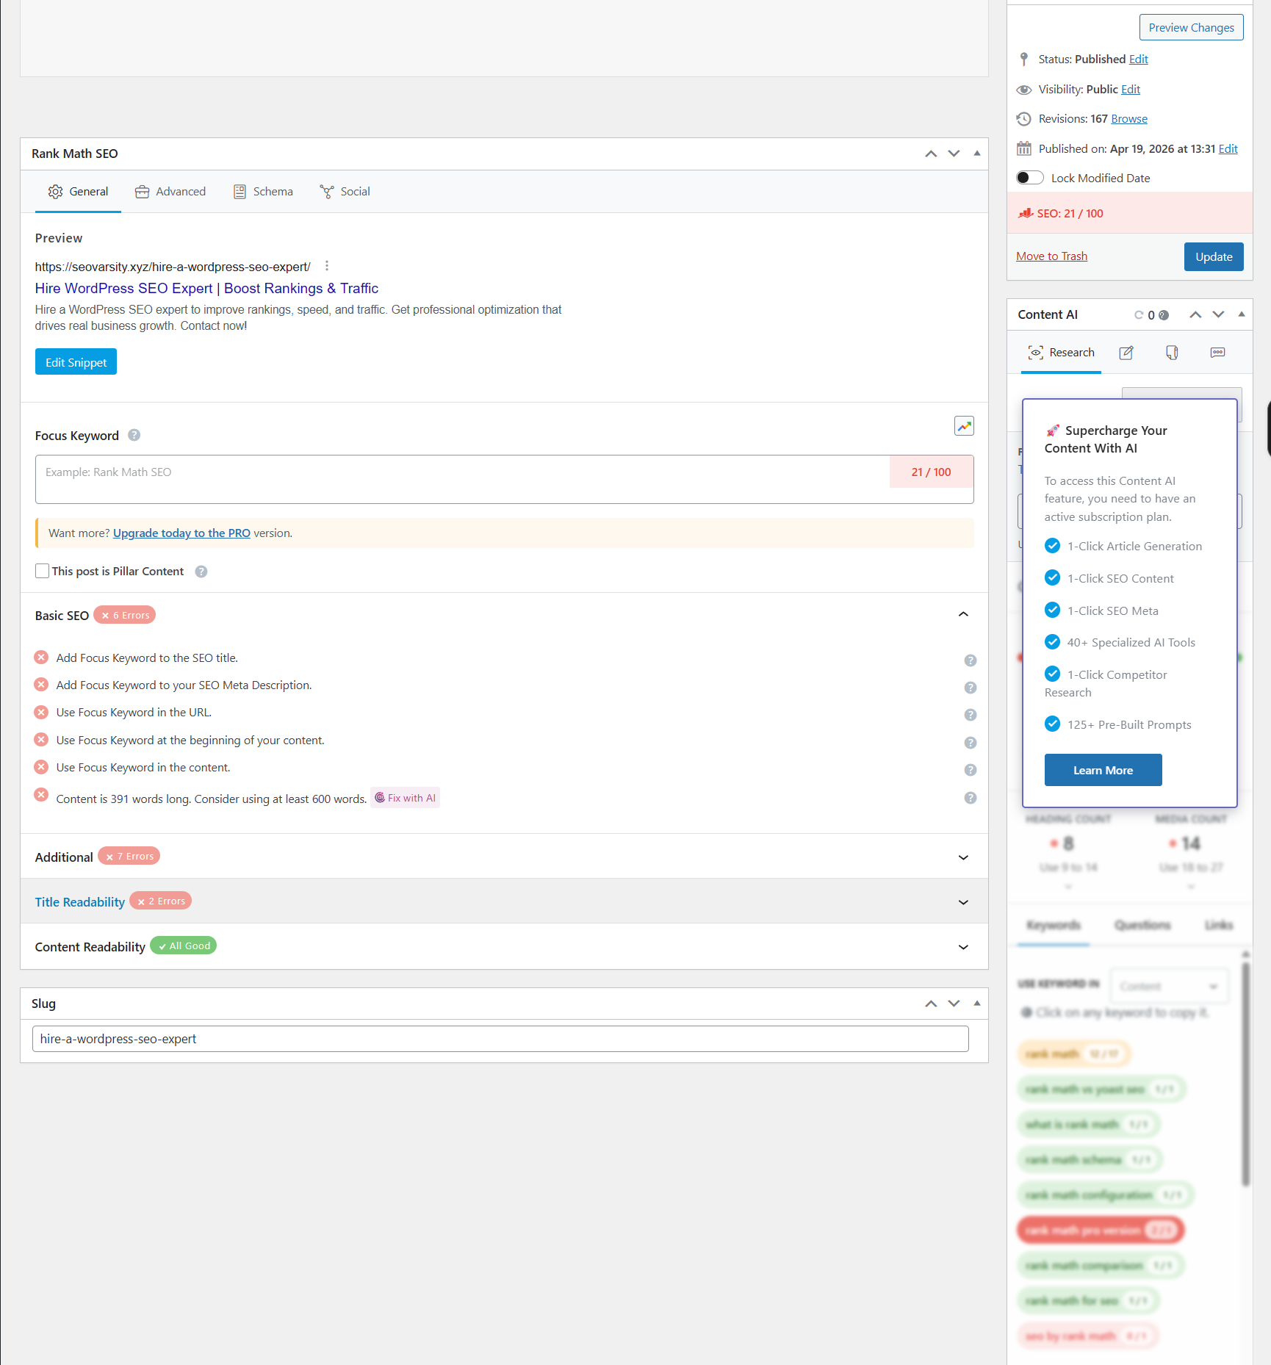Edit the Visibility setting
The image size is (1271, 1365).
pyautogui.click(x=1131, y=90)
